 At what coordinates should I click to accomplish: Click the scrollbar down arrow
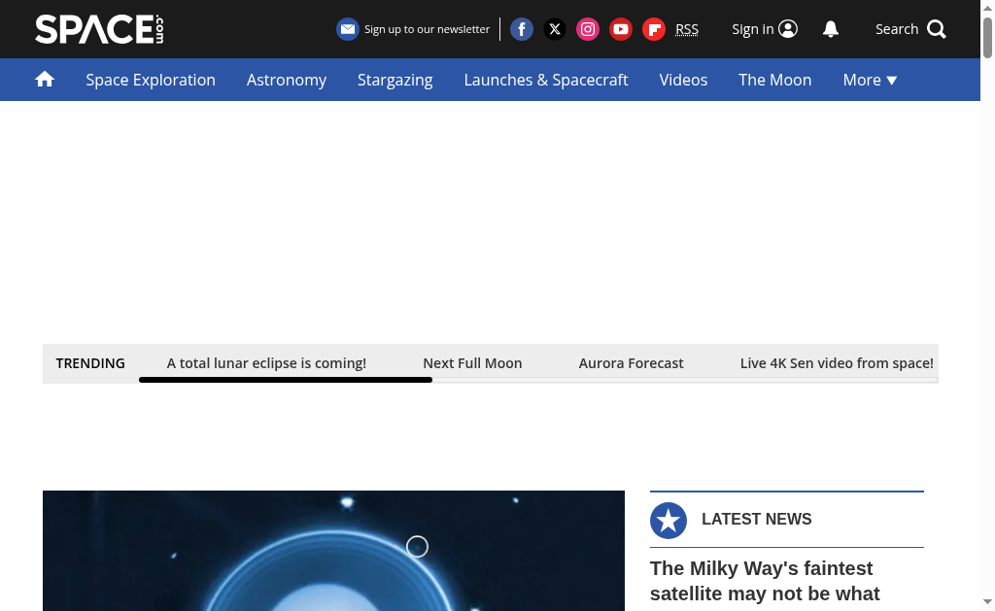coord(987,601)
